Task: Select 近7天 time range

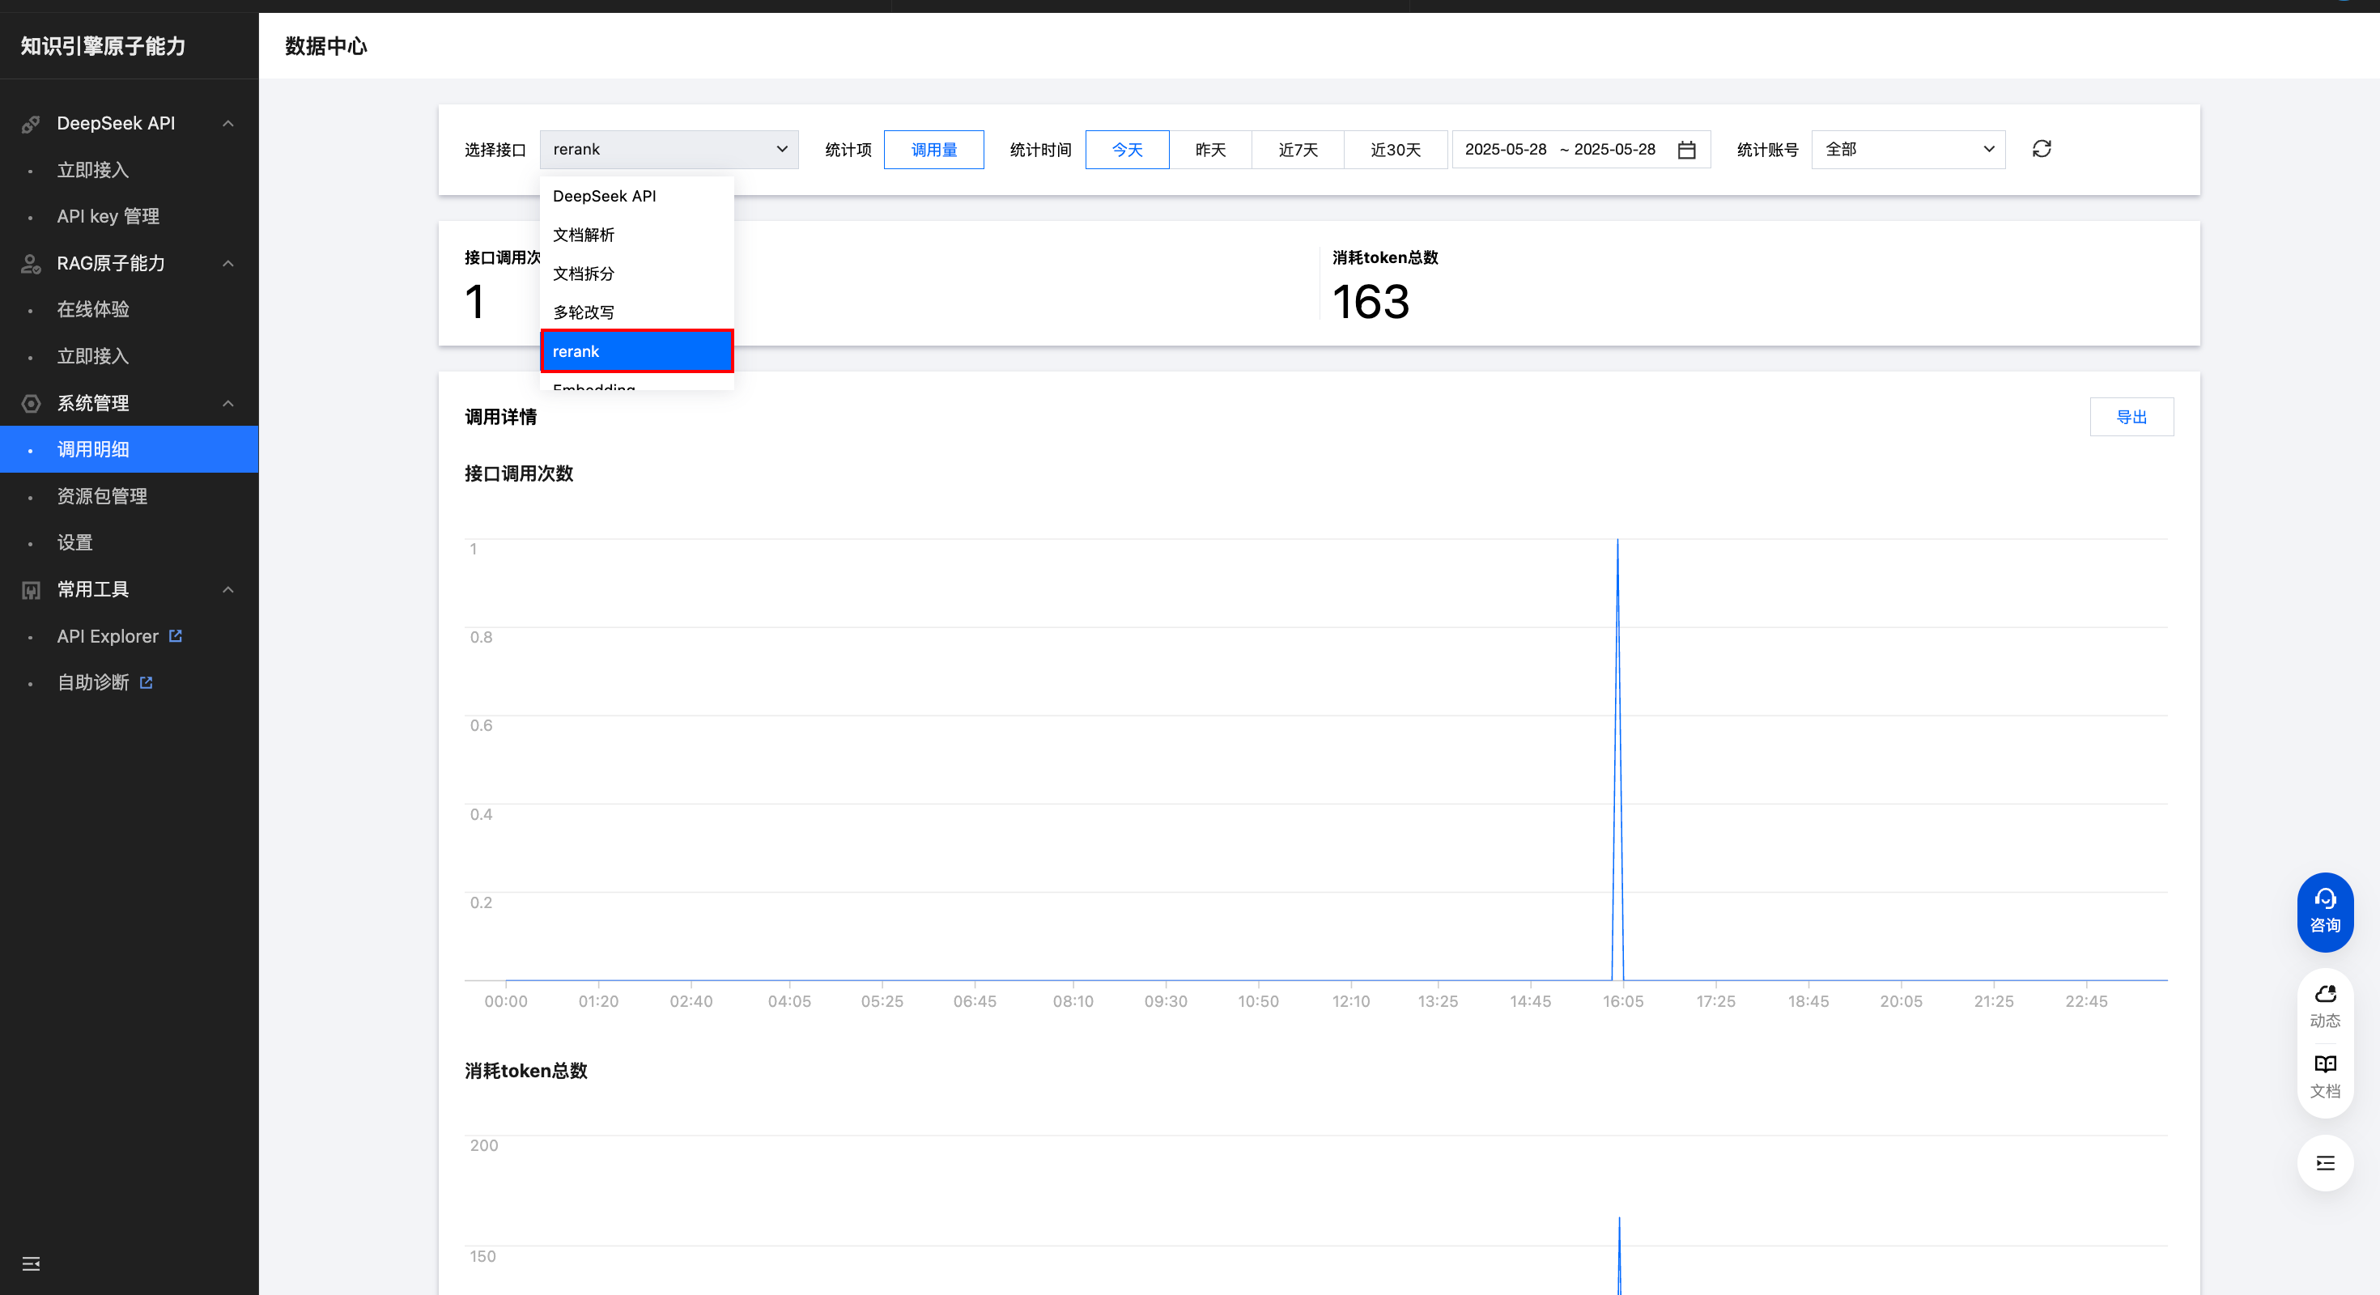Action: (x=1297, y=150)
